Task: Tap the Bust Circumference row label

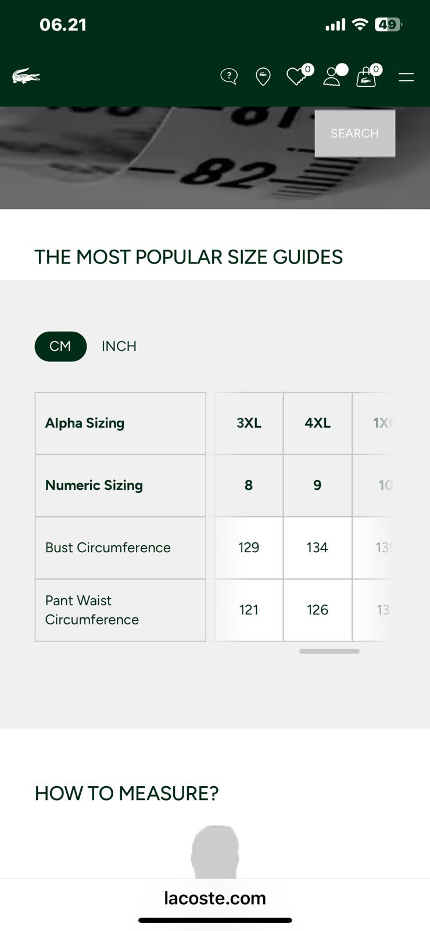Action: 108,548
